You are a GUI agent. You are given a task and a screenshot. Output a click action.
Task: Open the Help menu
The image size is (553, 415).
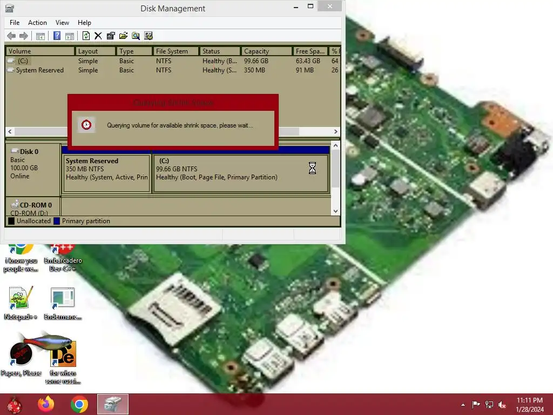(84, 23)
